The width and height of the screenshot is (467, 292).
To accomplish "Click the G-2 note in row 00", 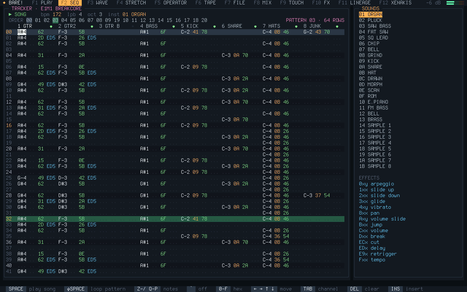I will point(308,32).
